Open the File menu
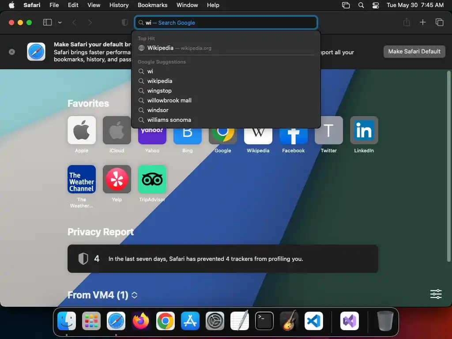 pyautogui.click(x=54, y=5)
